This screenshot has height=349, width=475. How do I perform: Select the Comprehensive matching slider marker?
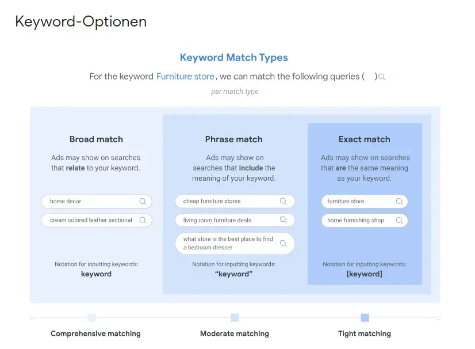91,318
